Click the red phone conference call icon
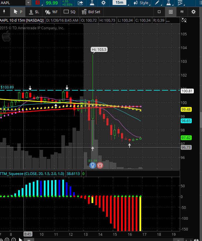Screen dimensions: 202x241 100,165
